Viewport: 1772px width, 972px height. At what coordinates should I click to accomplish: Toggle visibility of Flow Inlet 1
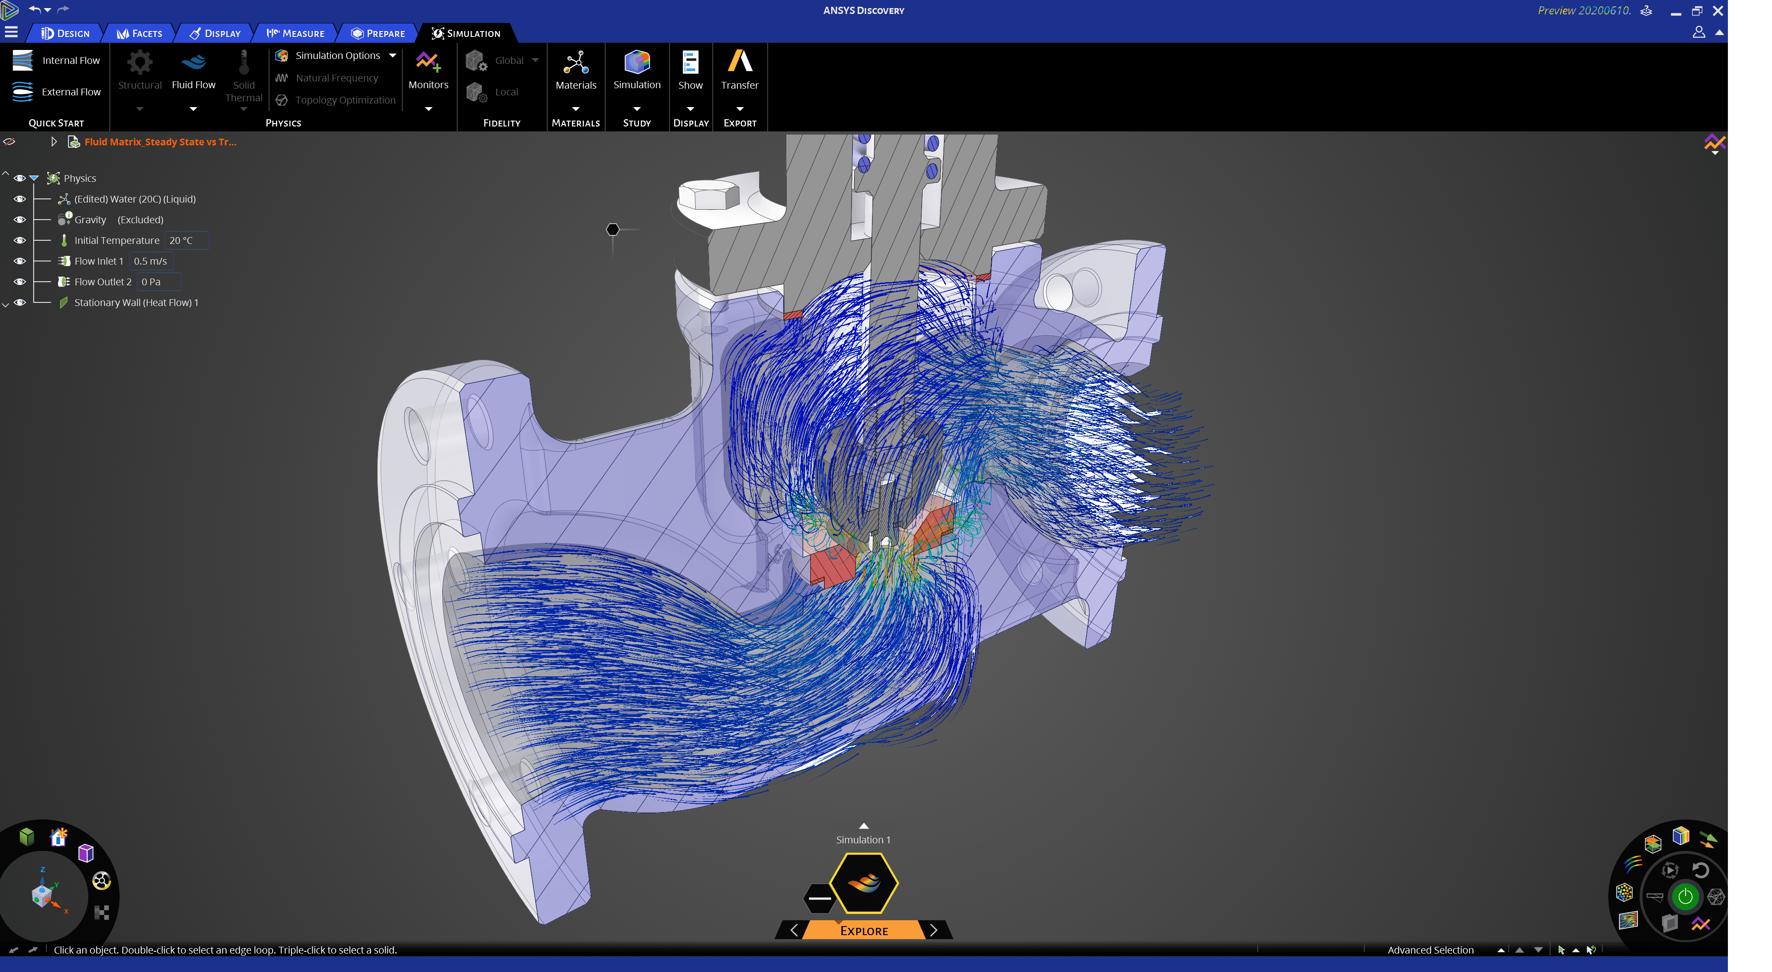pyautogui.click(x=19, y=261)
